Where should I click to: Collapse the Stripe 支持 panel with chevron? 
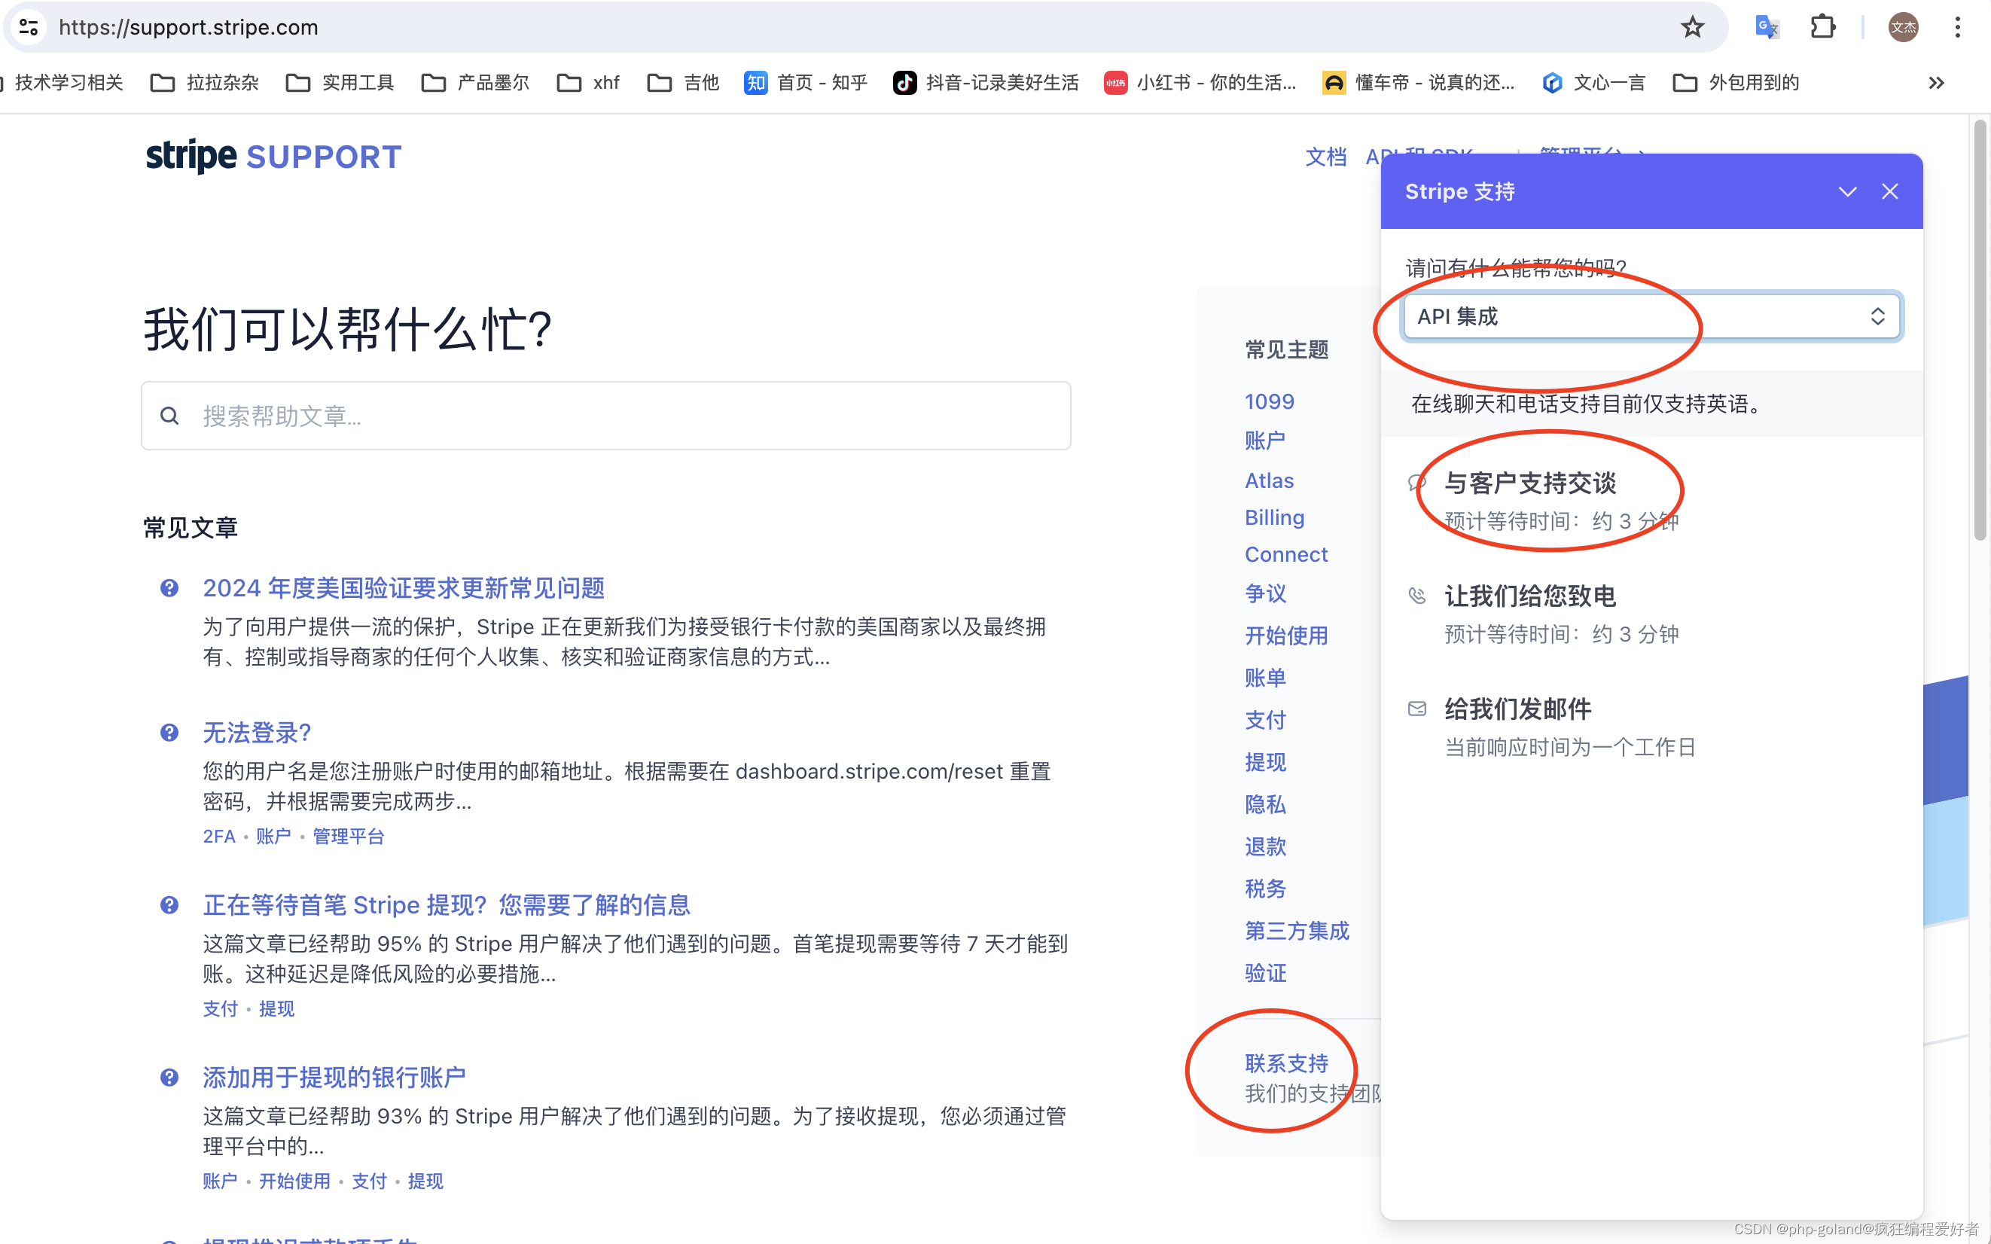pos(1847,192)
